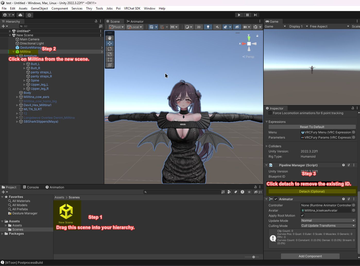Select the Move tool
The image size is (360, 266).
(x=110, y=43)
